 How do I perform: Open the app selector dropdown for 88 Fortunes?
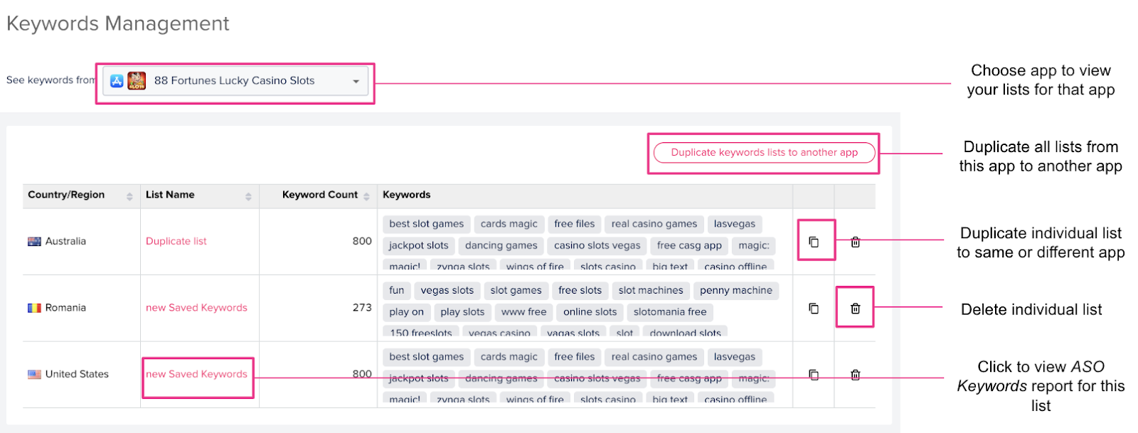tap(235, 81)
